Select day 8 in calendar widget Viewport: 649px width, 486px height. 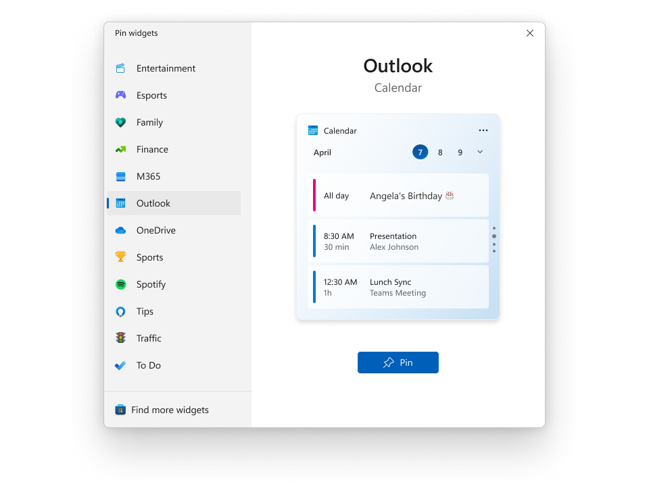click(440, 153)
